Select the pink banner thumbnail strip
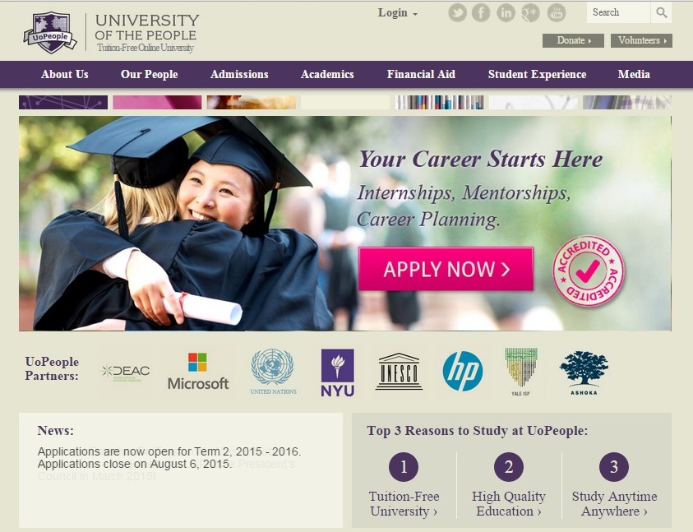The width and height of the screenshot is (693, 532). 157,102
